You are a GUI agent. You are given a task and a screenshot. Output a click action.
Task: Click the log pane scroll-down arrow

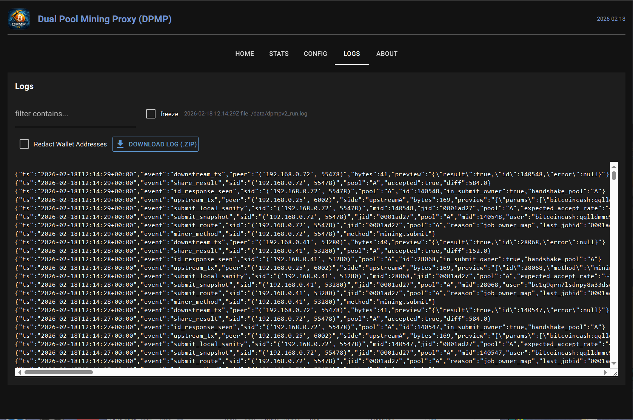pyautogui.click(x=614, y=363)
